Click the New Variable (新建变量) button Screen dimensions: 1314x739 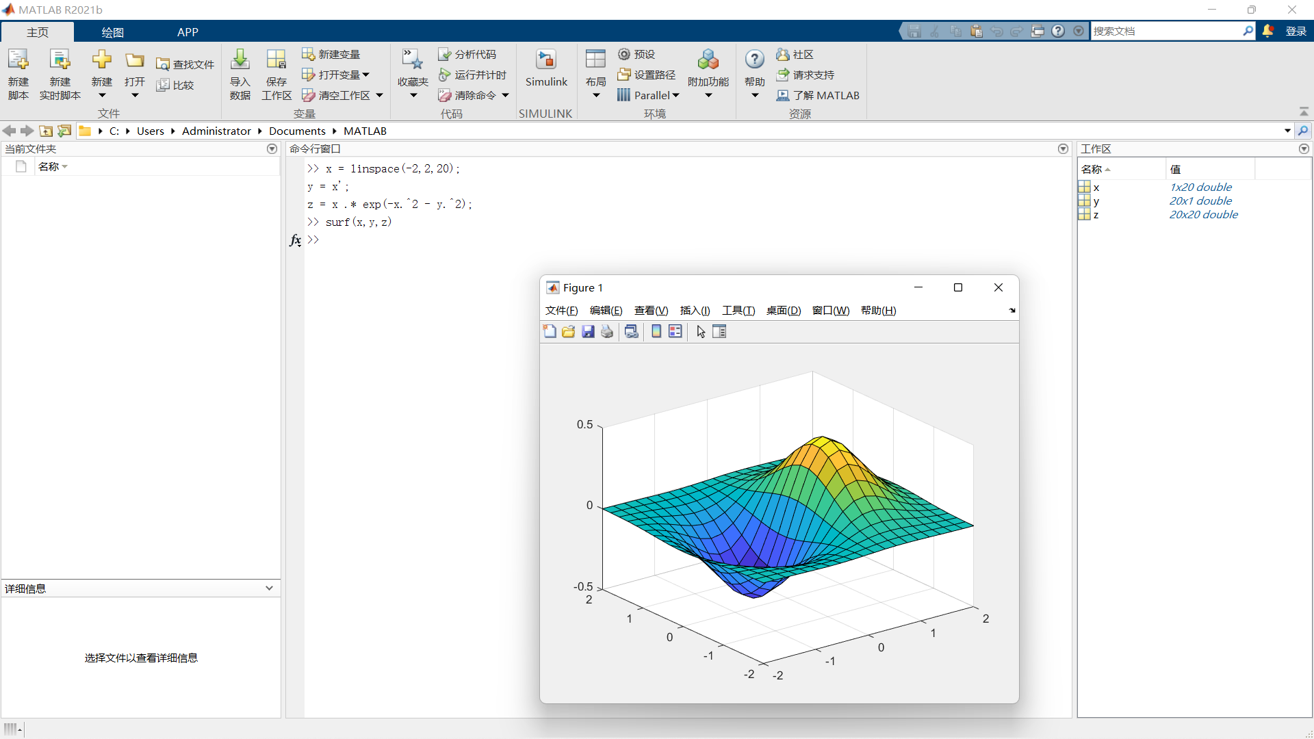point(331,54)
